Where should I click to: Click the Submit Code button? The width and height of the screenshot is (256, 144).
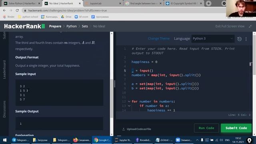[x=236, y=128]
